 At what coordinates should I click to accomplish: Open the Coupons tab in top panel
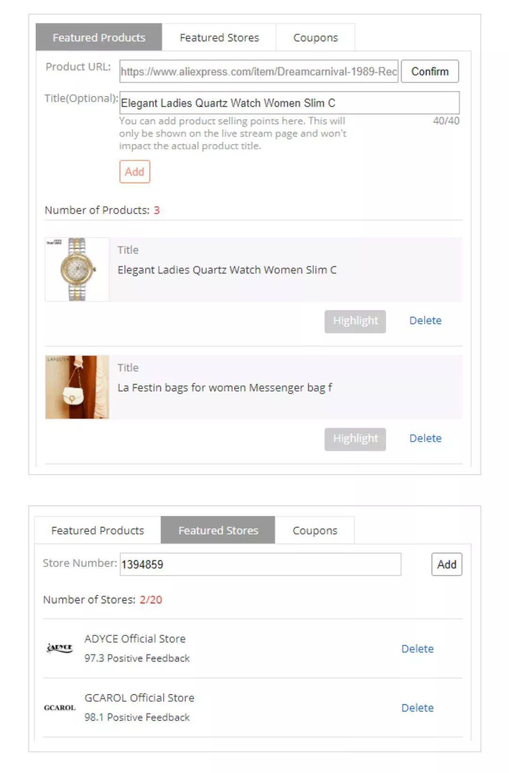315,38
